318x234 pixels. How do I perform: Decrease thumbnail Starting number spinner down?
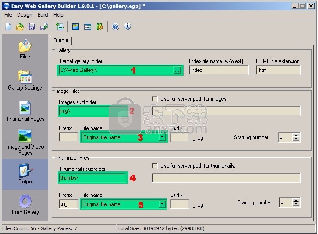coord(296,204)
